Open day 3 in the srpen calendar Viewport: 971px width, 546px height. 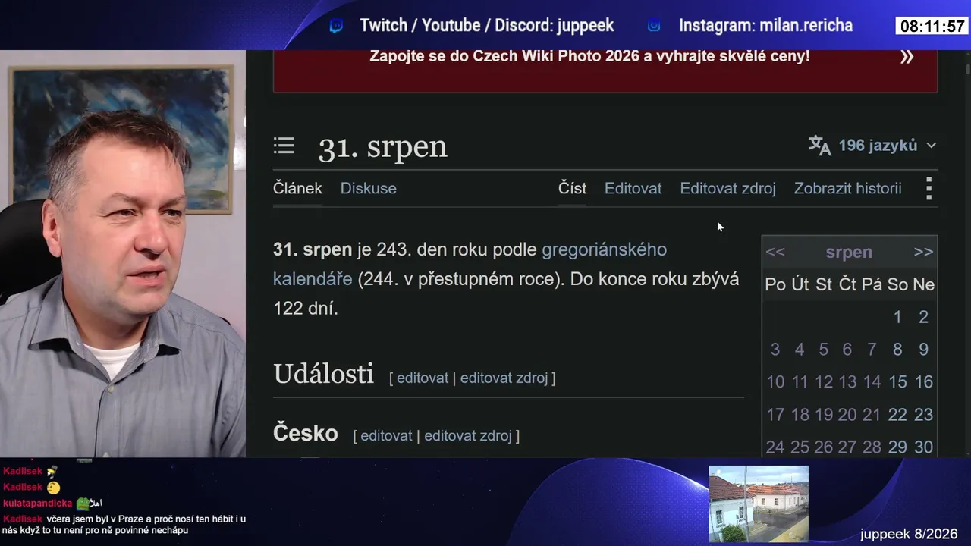(x=775, y=350)
